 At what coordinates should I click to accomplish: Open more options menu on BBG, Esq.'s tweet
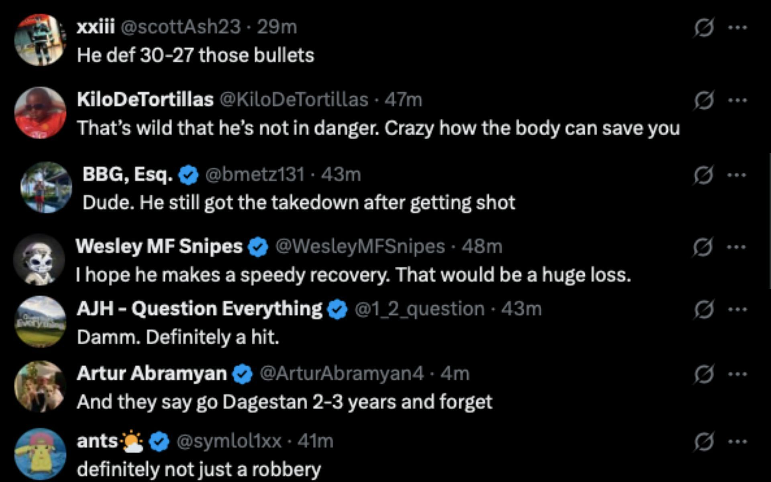(736, 175)
